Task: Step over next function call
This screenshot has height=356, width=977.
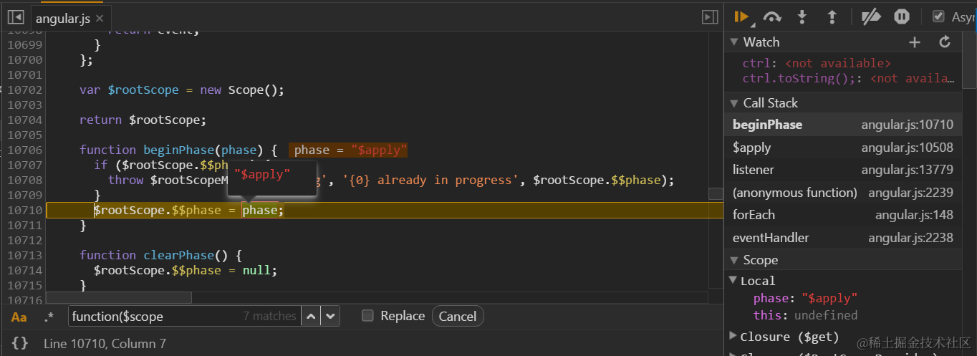Action: pyautogui.click(x=772, y=17)
